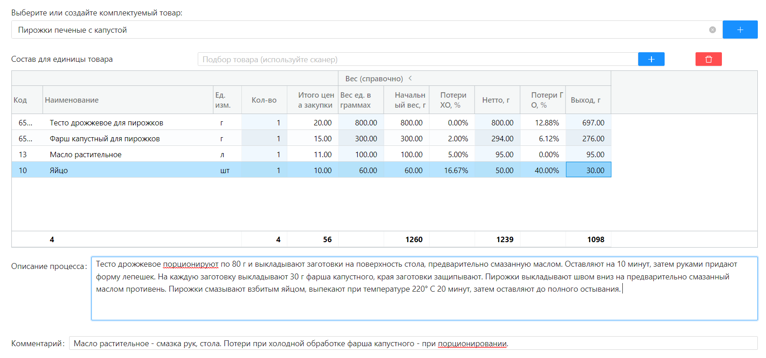Click the Потери ХО, % header

[452, 100]
